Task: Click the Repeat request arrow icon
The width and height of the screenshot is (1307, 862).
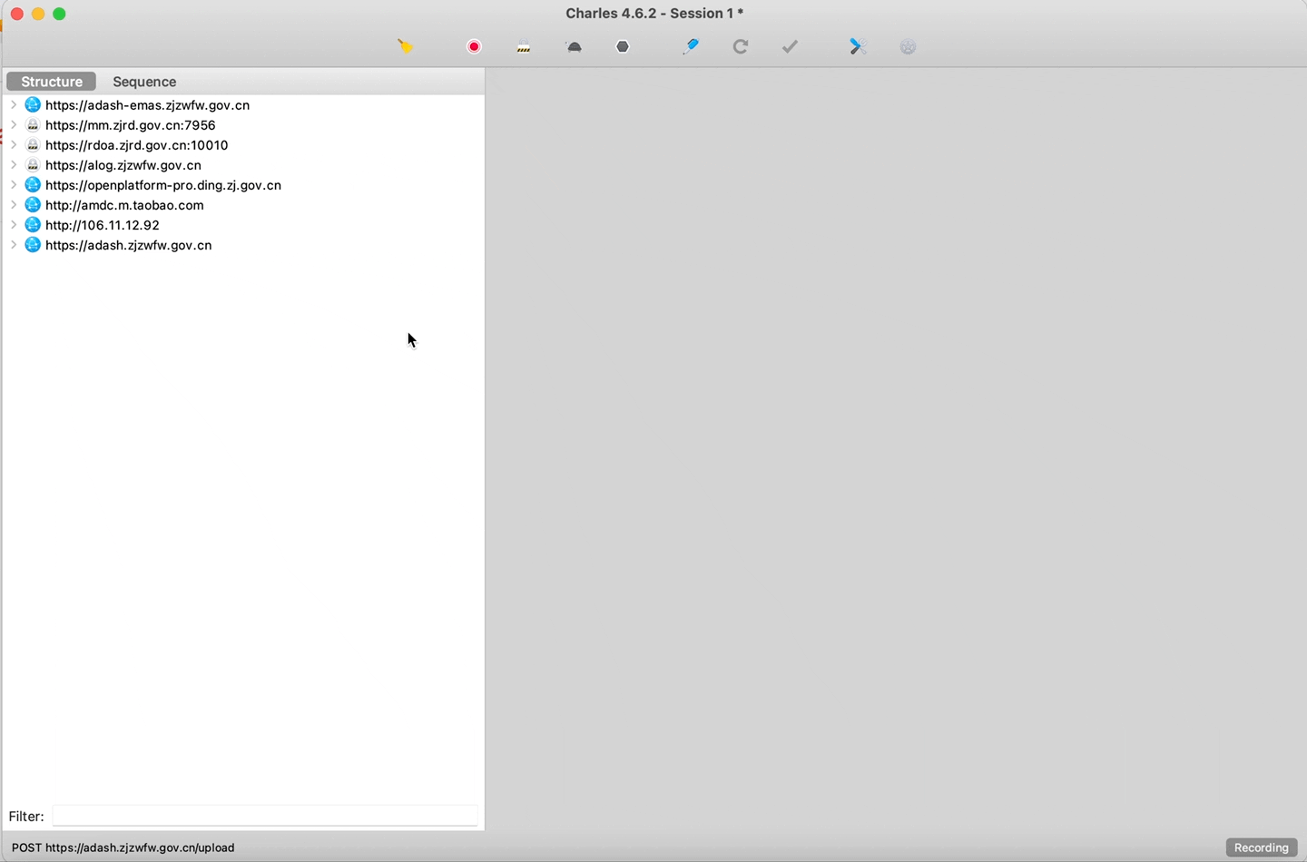Action: click(x=741, y=46)
